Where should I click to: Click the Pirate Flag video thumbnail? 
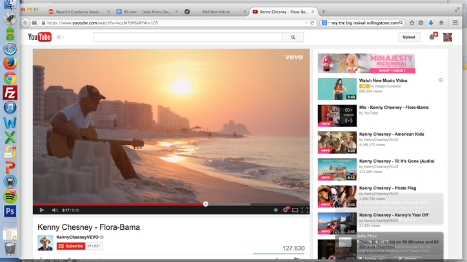[337, 196]
